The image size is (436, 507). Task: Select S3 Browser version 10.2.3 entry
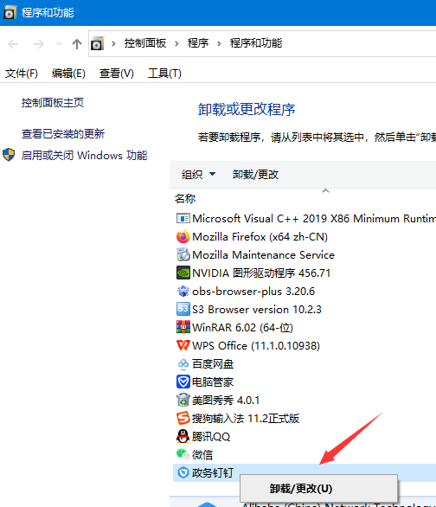[x=257, y=310]
